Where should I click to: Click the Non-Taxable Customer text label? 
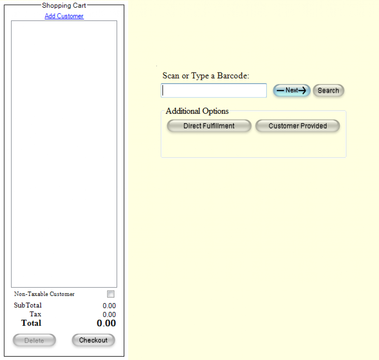point(44,294)
